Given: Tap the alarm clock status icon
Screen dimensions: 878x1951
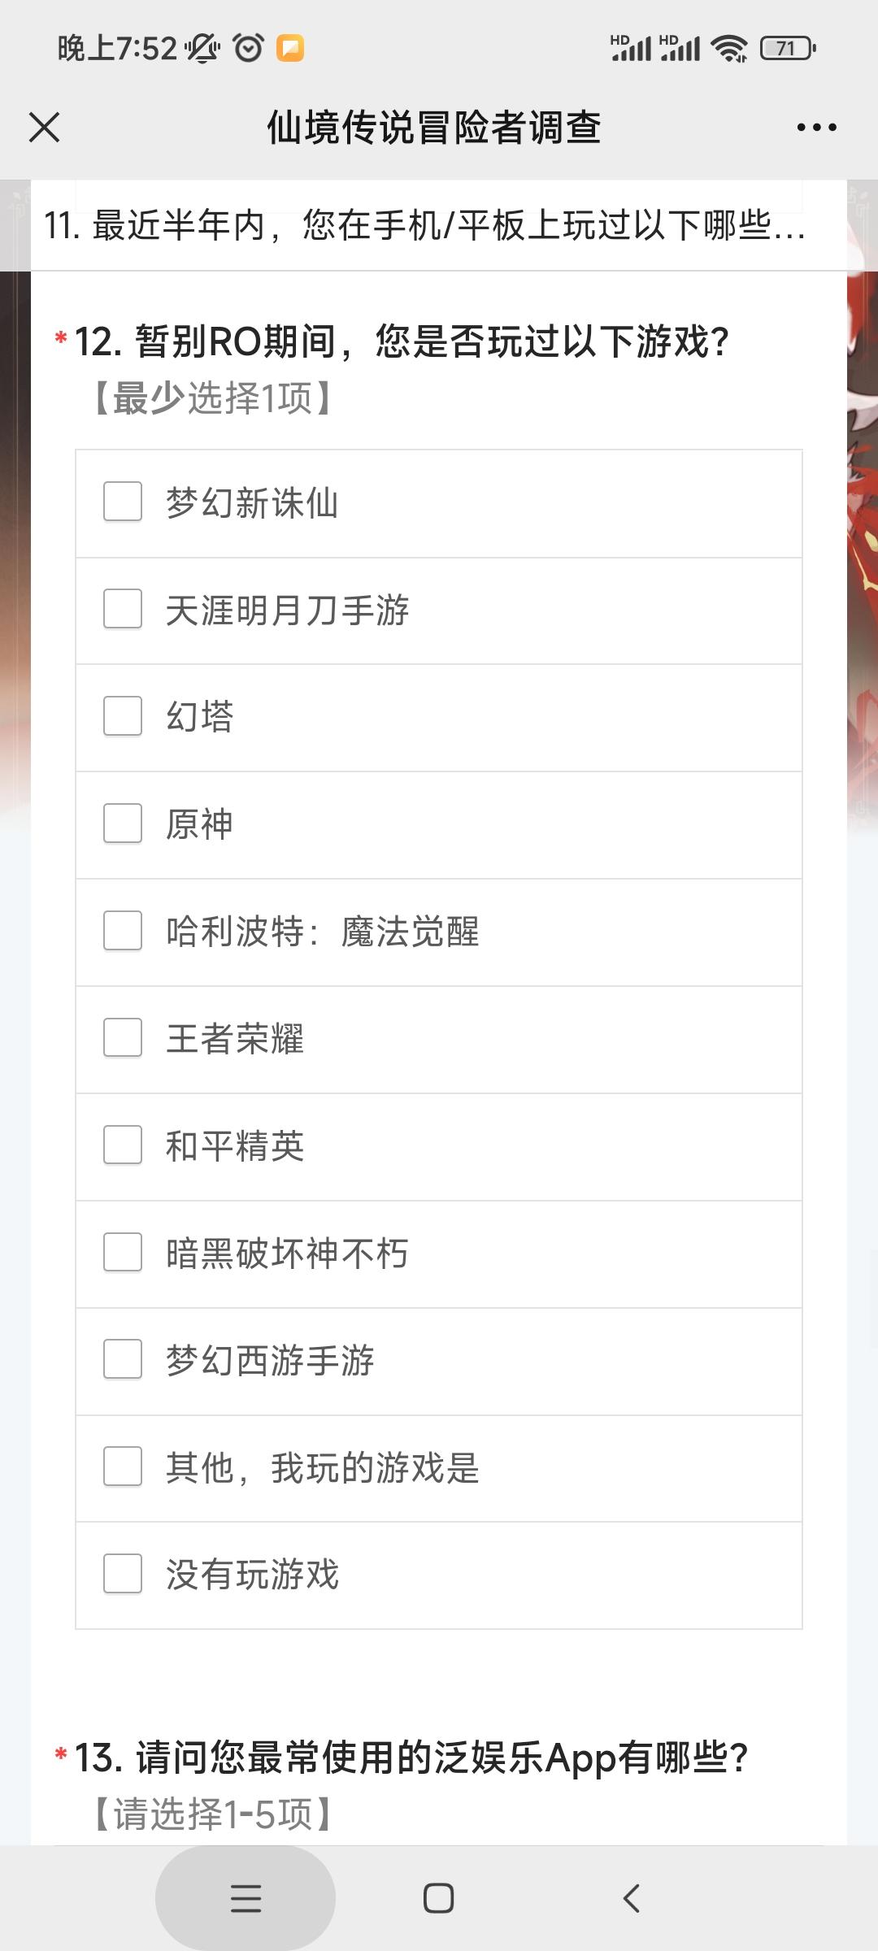Looking at the screenshot, I should click(x=248, y=49).
